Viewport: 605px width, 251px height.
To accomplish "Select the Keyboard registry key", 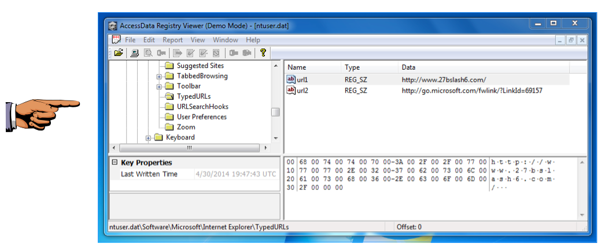I will (x=180, y=137).
